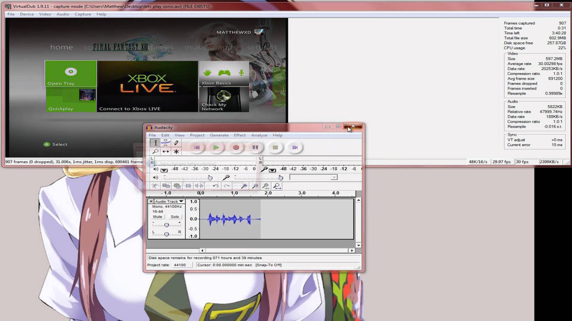
Task: Click Skip to End button in Audacity
Action: pos(295,147)
